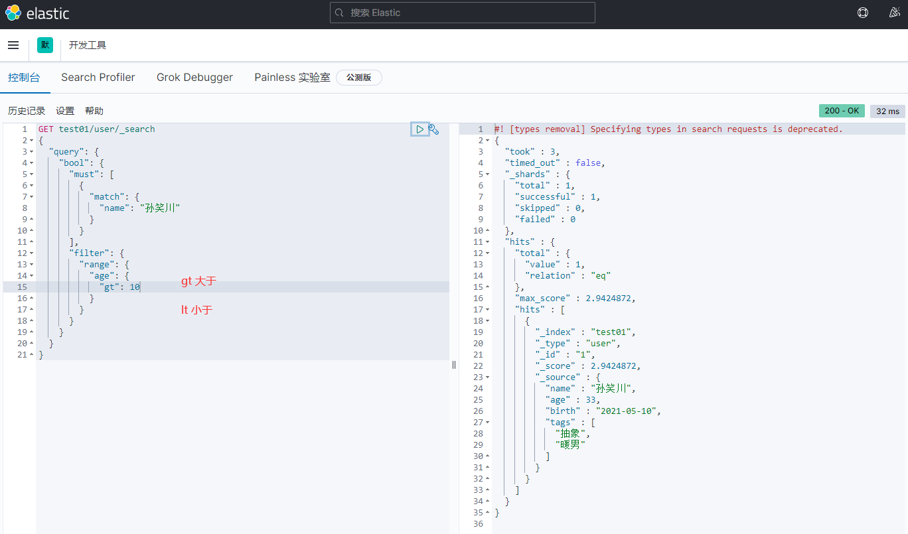The image size is (908, 534).
Task: Click the "孙笑川" value in the request match
Action: (x=160, y=208)
